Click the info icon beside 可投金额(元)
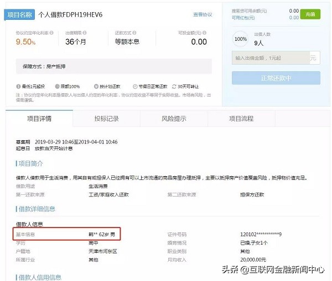The height and width of the screenshot is (281, 332). tap(204, 33)
